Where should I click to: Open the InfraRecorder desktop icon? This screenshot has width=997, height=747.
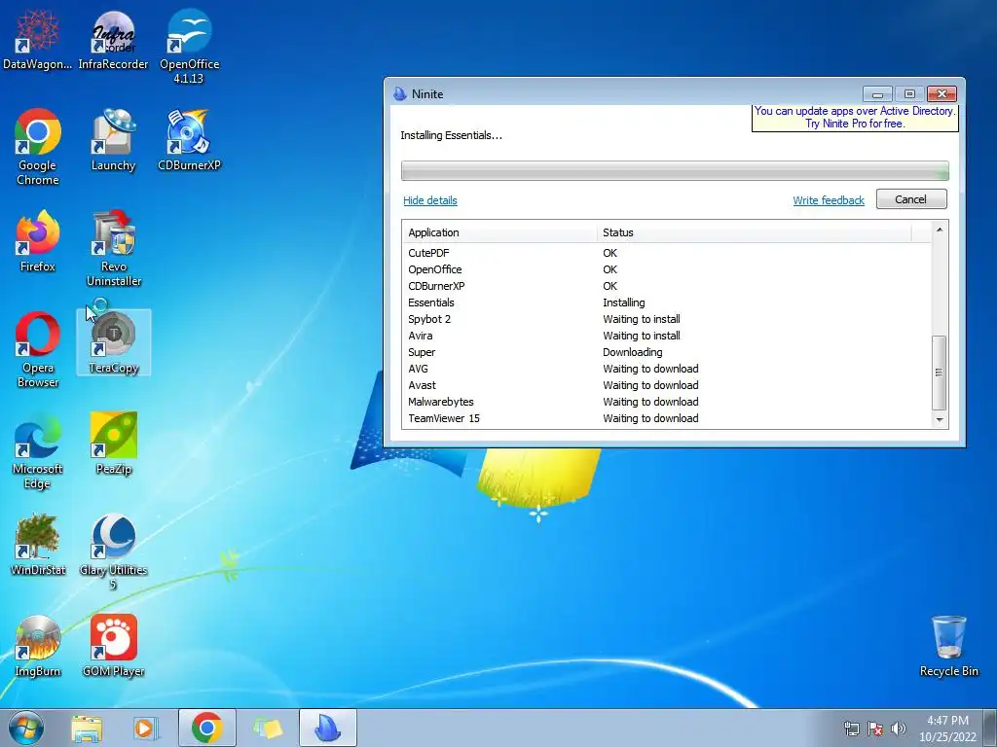pos(113,39)
